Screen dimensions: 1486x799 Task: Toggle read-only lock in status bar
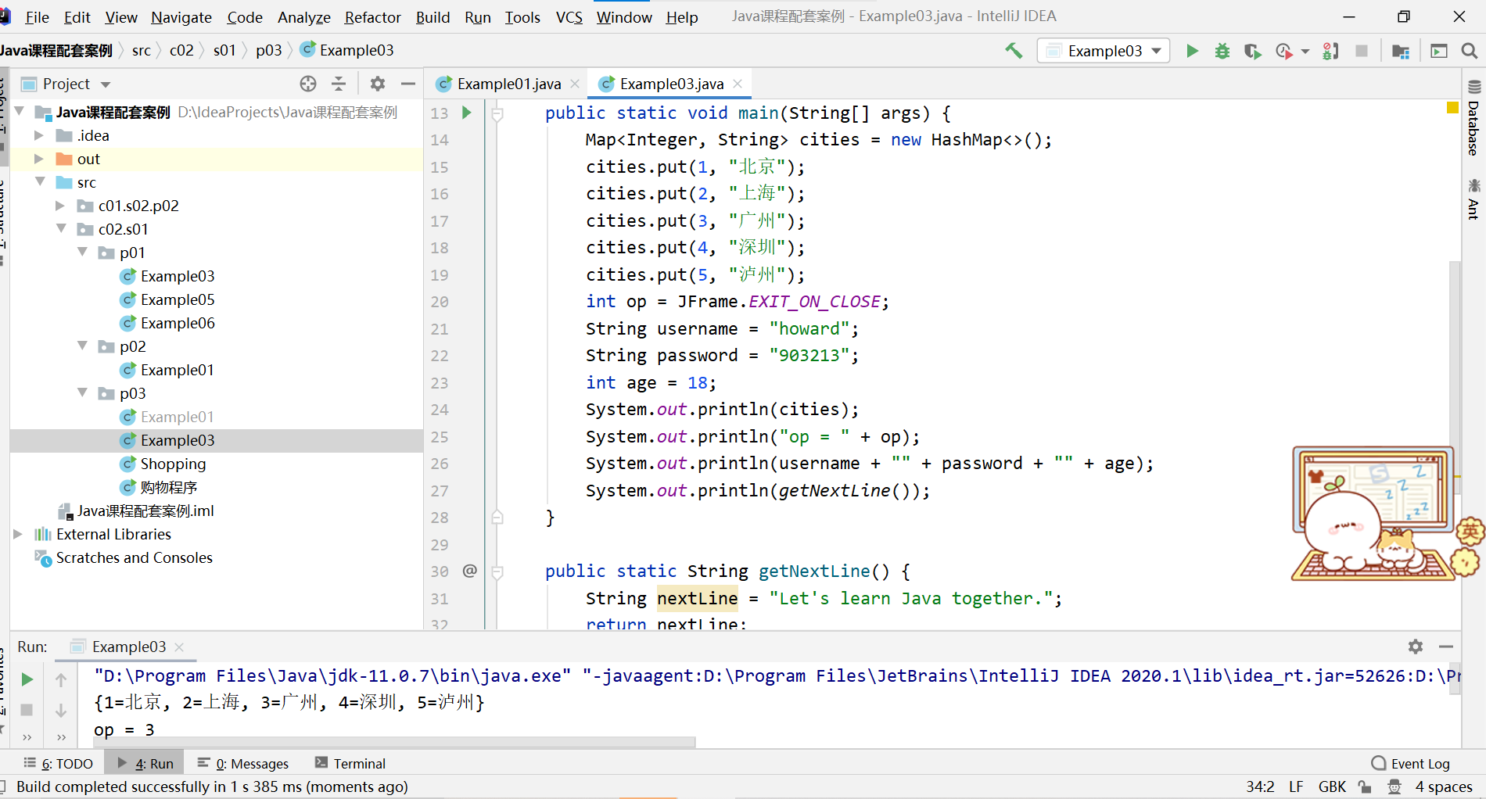(1365, 786)
